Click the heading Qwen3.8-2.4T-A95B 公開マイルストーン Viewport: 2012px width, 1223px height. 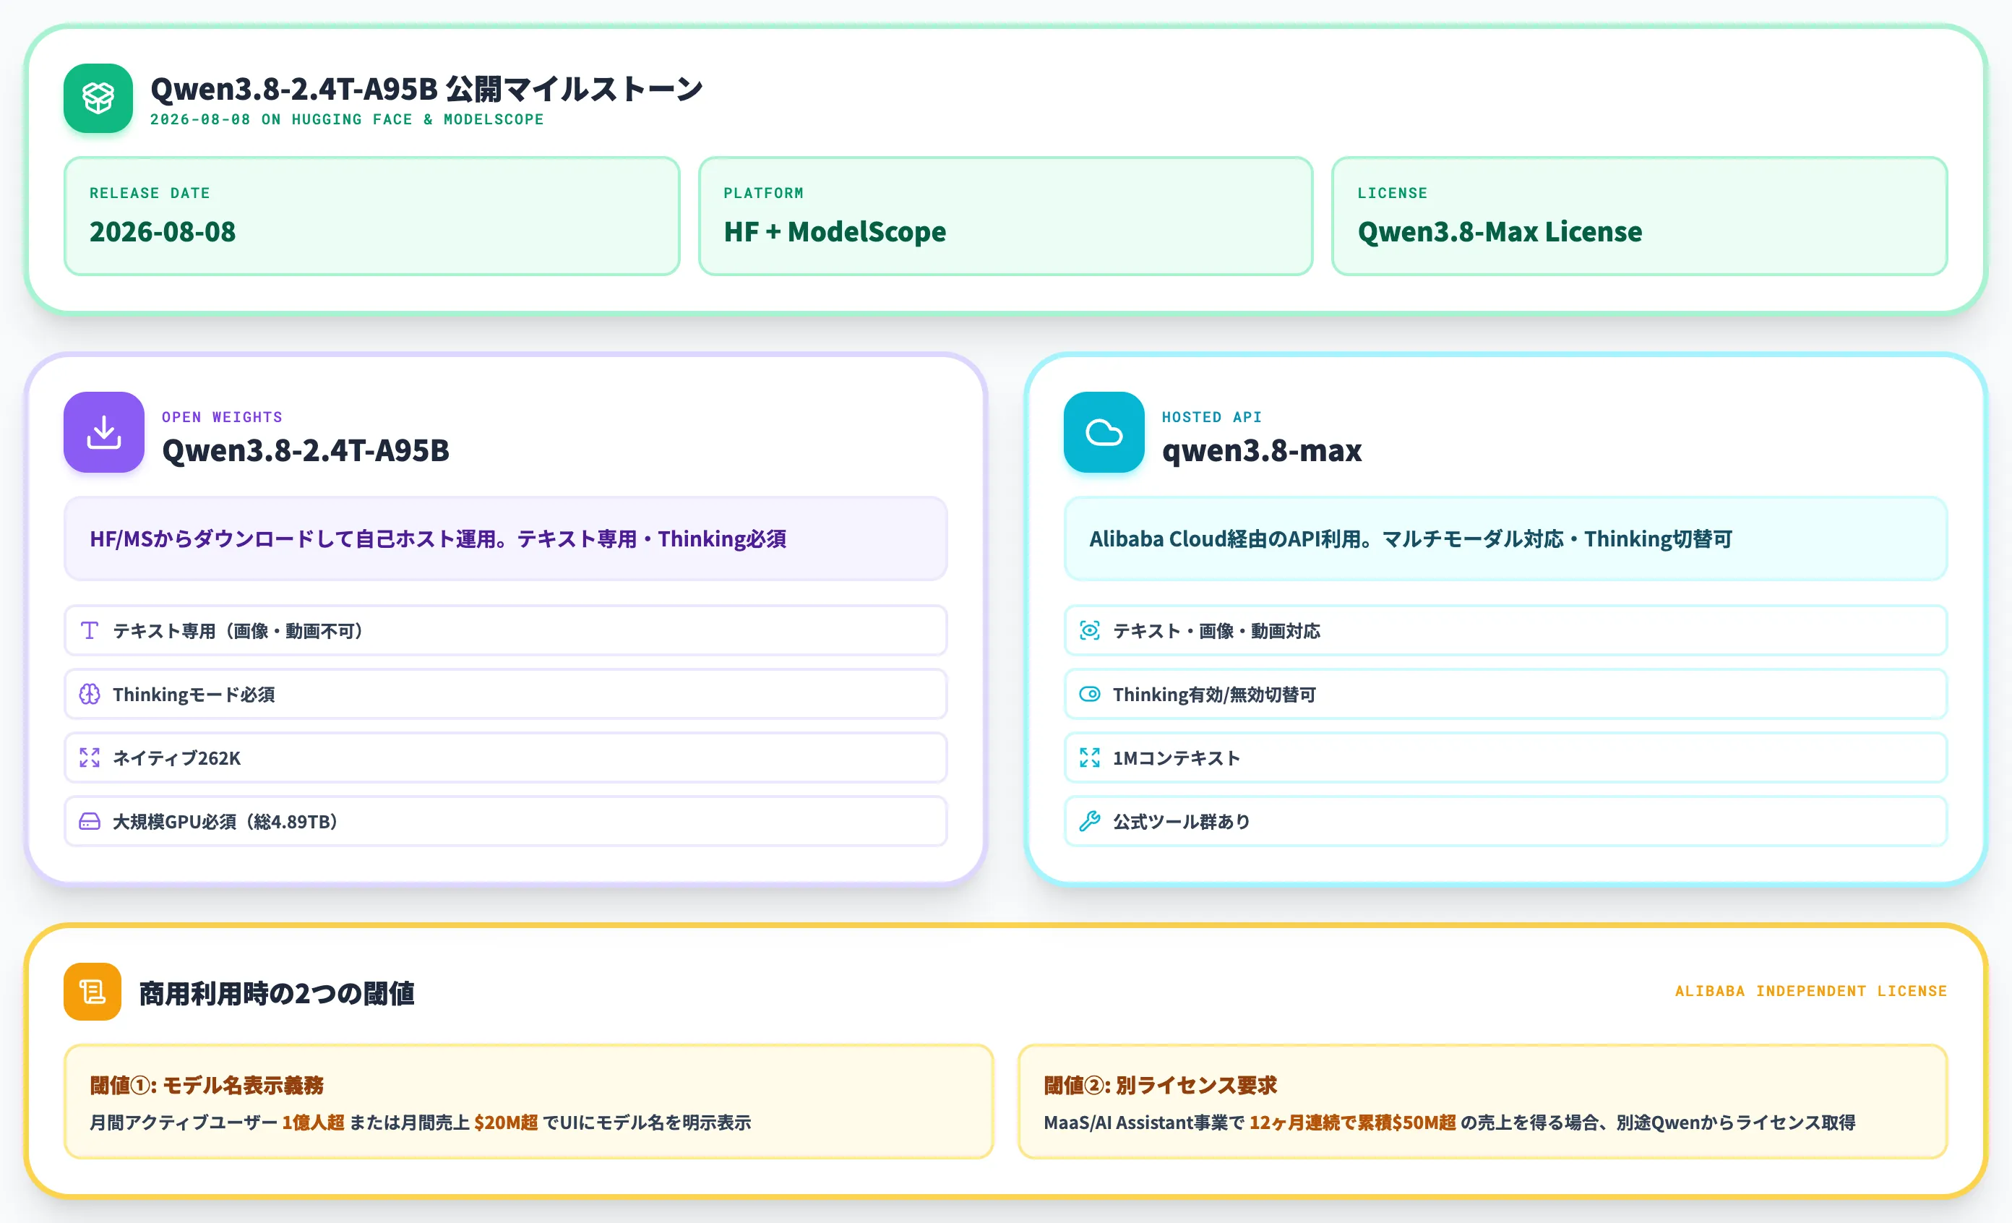pyautogui.click(x=426, y=88)
